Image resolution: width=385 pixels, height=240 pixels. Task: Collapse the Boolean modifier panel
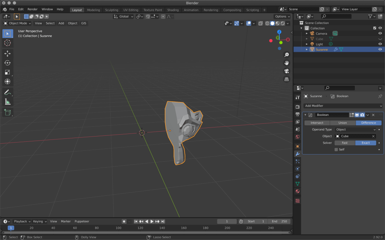tap(305, 115)
